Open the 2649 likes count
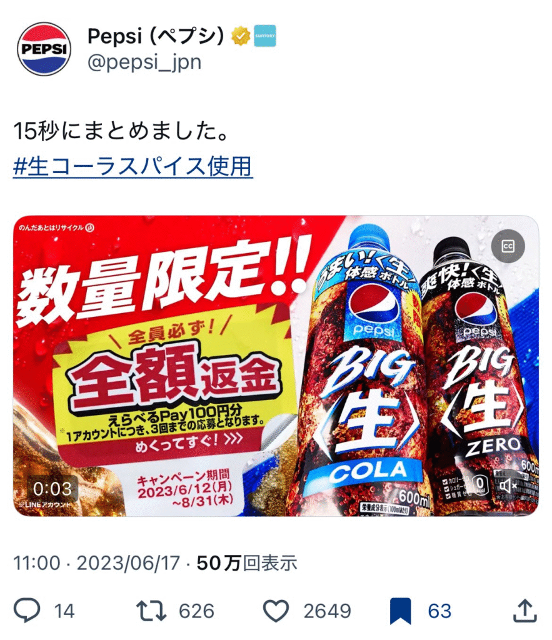 (x=327, y=611)
